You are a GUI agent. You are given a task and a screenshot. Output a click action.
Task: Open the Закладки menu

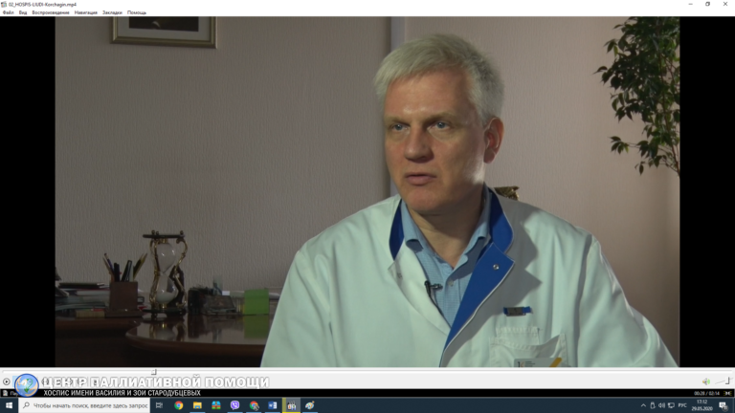coord(113,12)
